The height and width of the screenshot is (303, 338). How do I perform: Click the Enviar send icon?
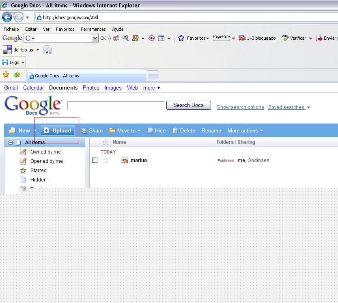pyautogui.click(x=319, y=38)
